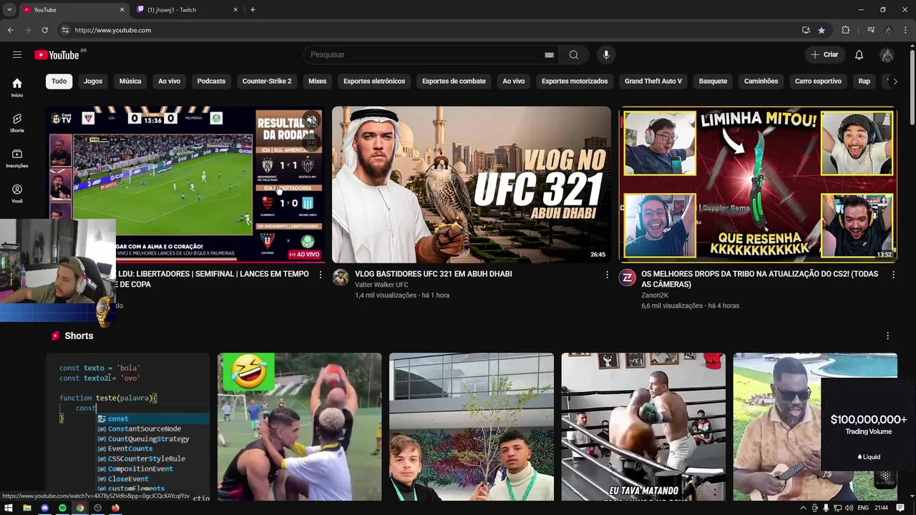Select the Podcasts filter chip
Image resolution: width=916 pixels, height=515 pixels.
(211, 82)
